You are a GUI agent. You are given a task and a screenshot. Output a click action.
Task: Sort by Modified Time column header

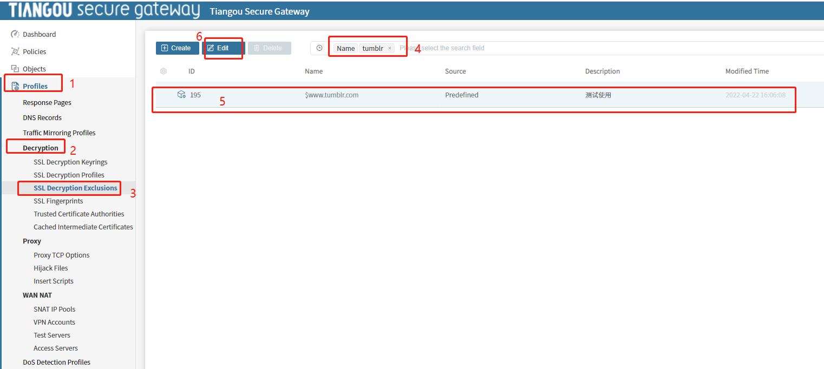click(747, 71)
